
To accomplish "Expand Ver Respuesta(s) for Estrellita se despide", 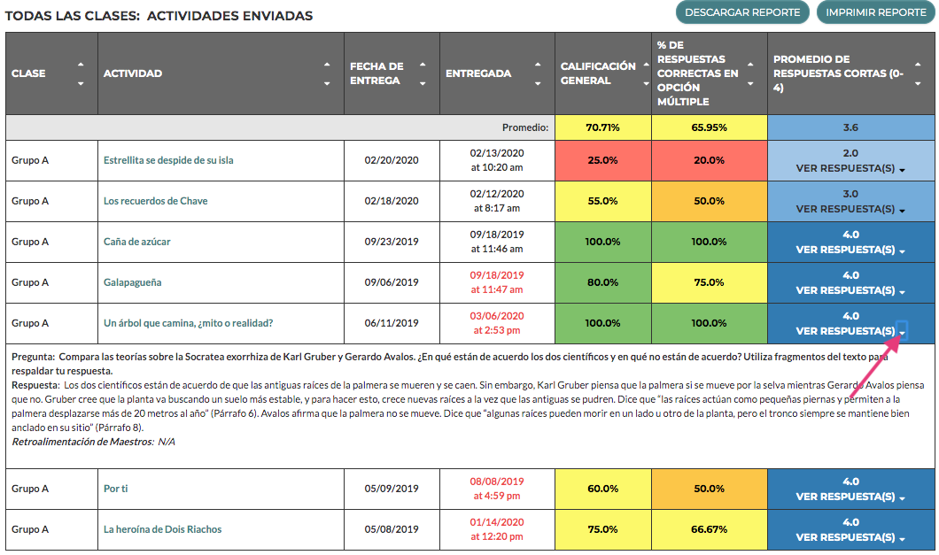I will point(850,168).
